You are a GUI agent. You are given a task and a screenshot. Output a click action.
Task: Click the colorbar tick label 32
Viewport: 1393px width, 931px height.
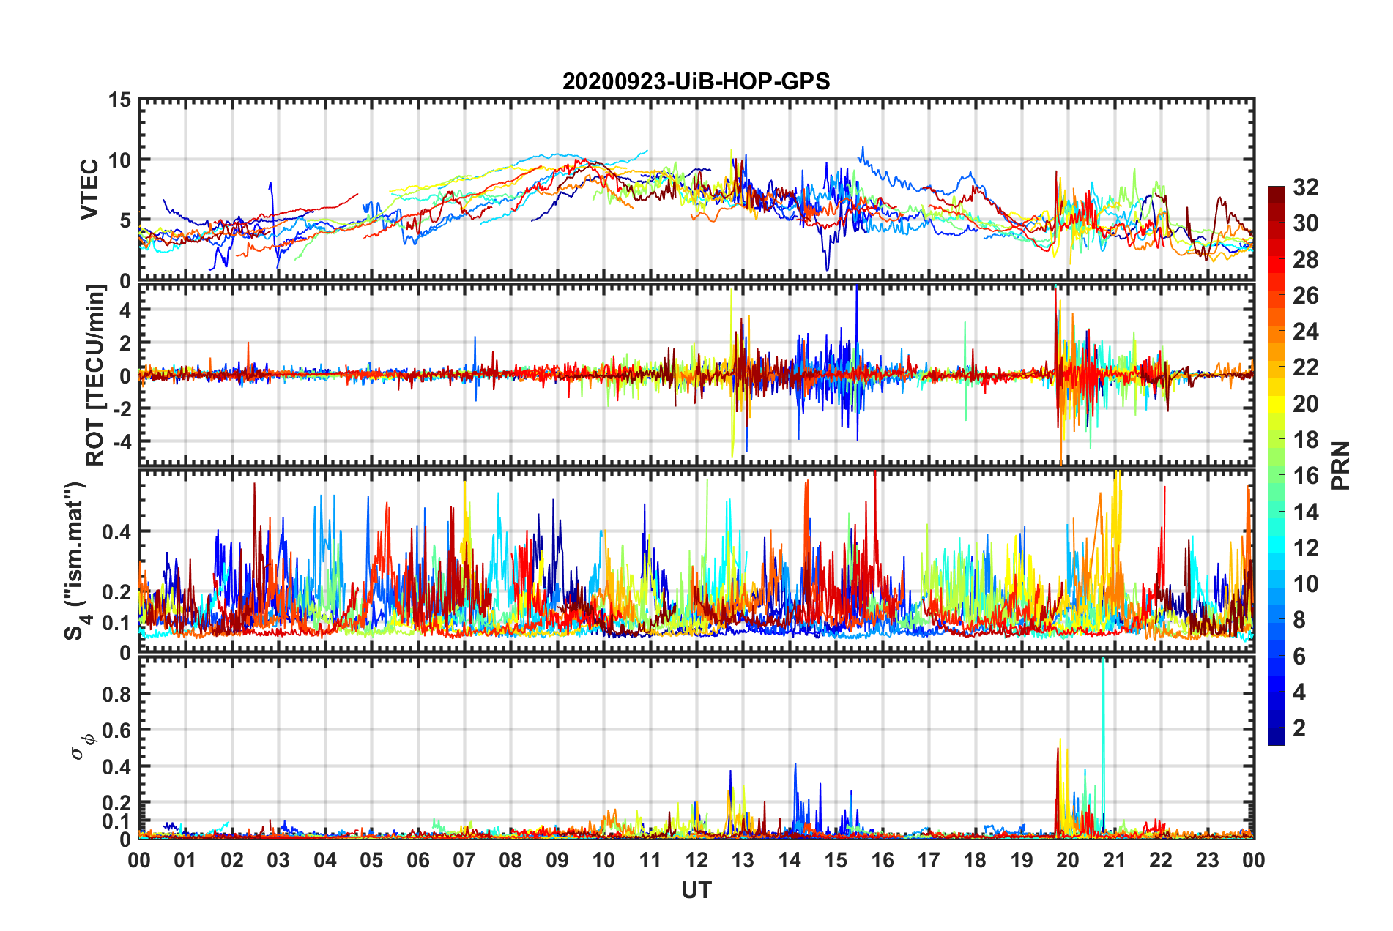click(1305, 187)
